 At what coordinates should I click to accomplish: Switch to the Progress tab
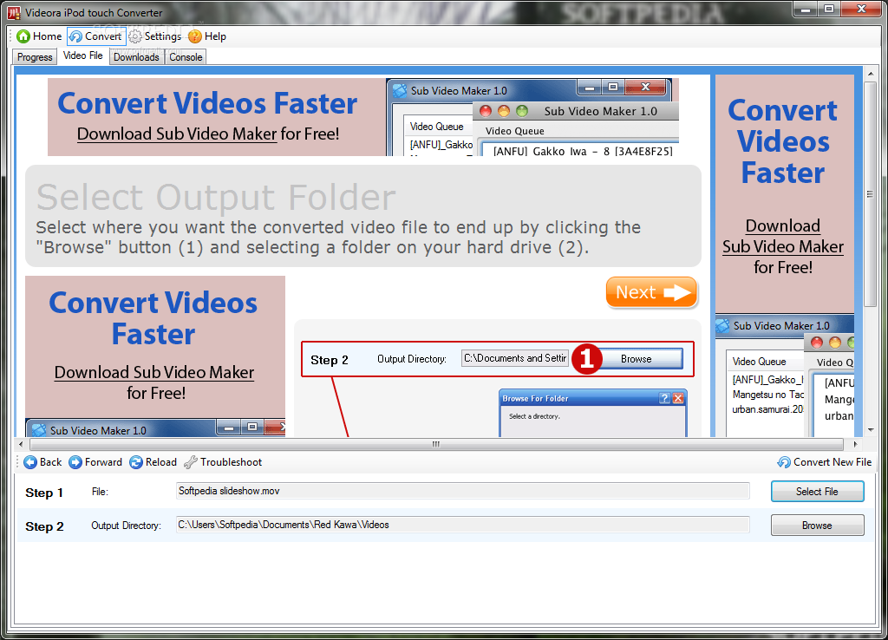click(x=35, y=57)
